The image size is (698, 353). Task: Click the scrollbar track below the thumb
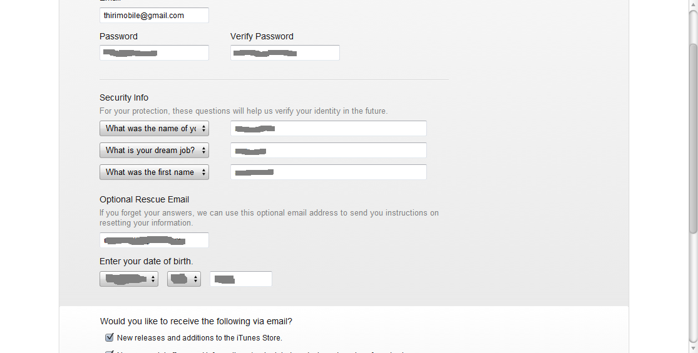pyautogui.click(x=693, y=287)
